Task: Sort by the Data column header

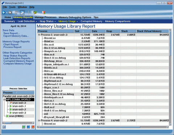Action: [98, 31]
